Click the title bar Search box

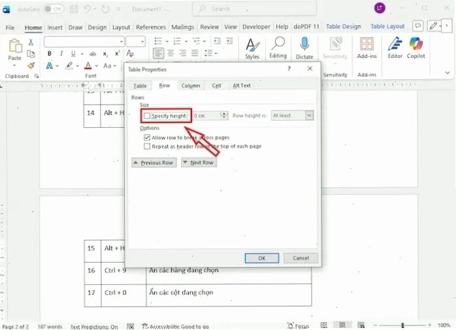[x=255, y=8]
